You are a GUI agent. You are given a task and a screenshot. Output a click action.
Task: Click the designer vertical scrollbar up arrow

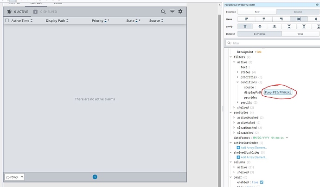tap(219, 5)
